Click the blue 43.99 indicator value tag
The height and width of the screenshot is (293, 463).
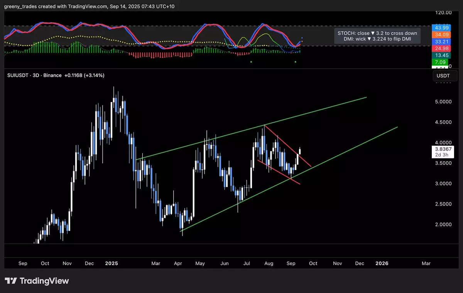441,28
